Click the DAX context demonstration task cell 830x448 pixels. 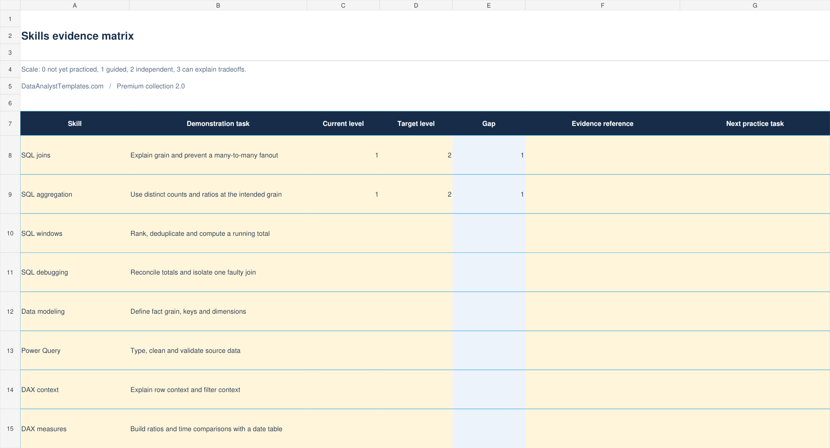[x=218, y=390]
